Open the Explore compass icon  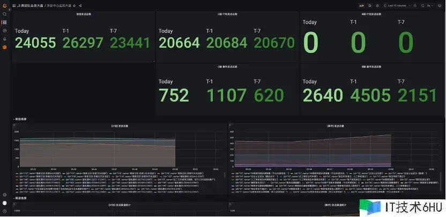4,30
